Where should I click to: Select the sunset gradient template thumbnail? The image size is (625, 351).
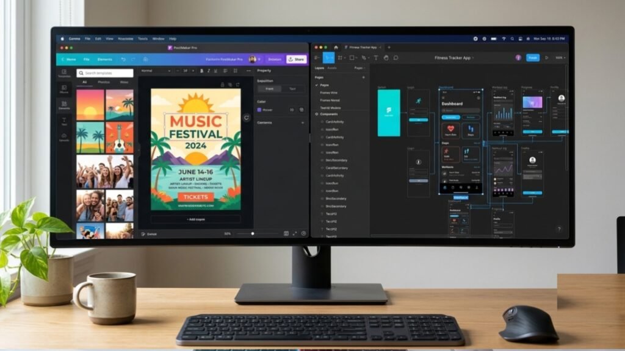(x=90, y=105)
